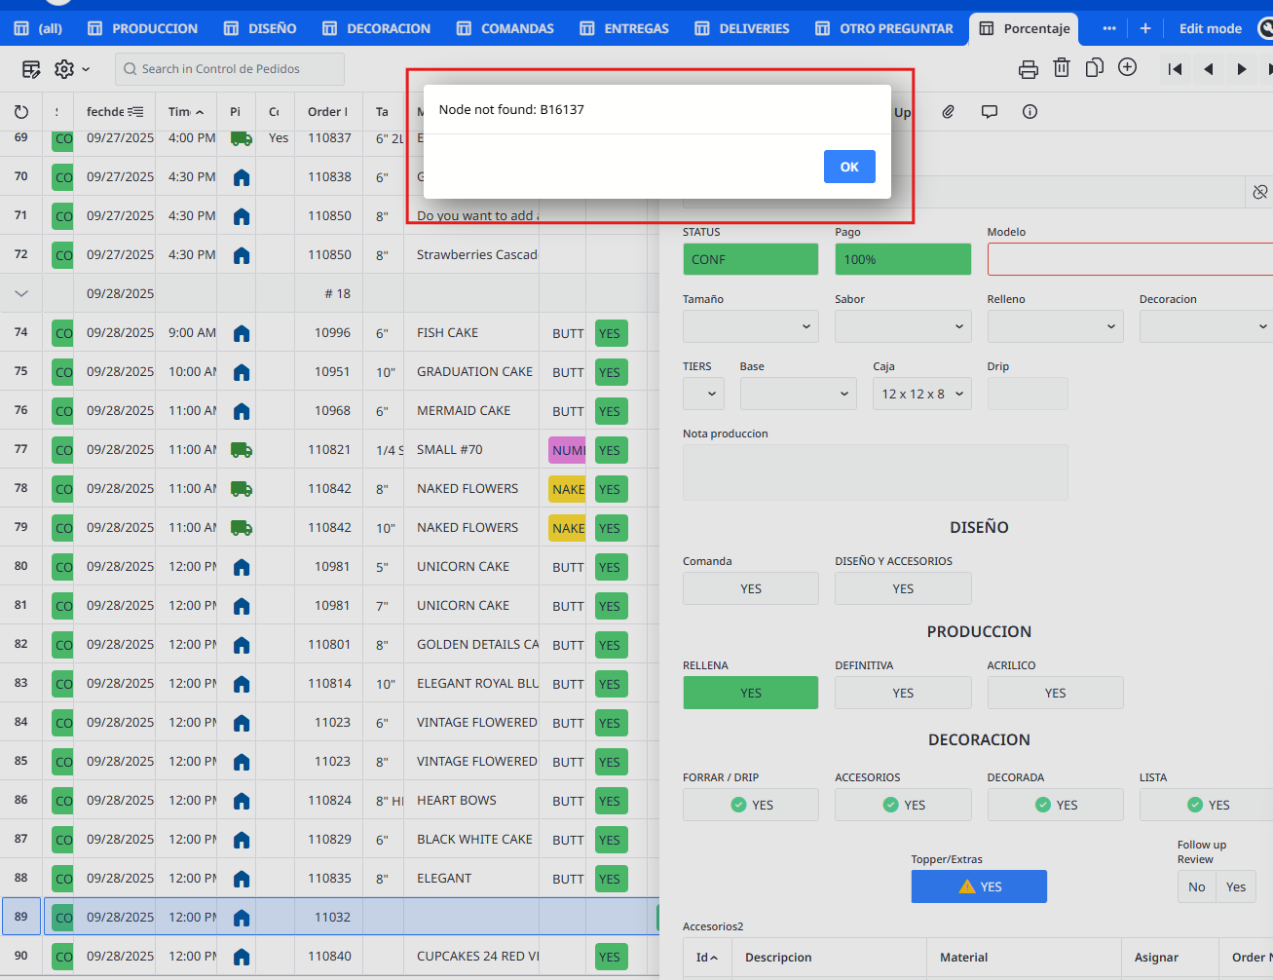Open the Caja 12 x 12 x 8 dropdown
Viewport: 1273px width, 980px height.
tap(921, 394)
